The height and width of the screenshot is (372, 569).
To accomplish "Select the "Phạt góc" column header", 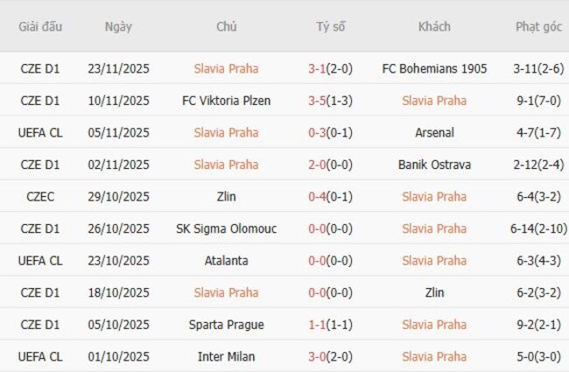I will click(538, 26).
